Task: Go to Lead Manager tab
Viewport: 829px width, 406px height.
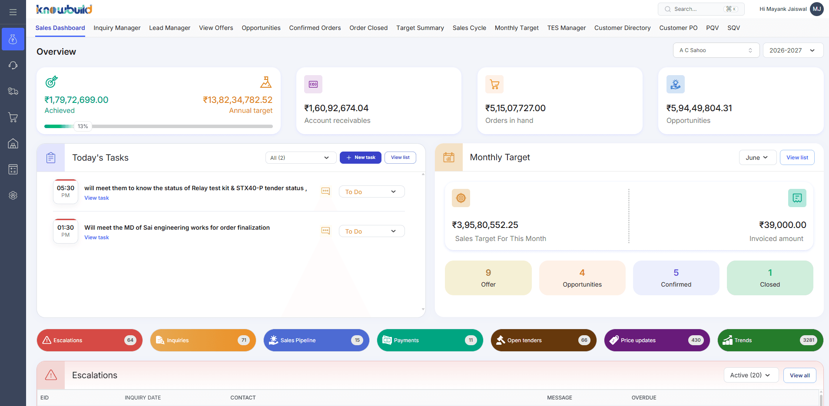Action: coord(169,28)
